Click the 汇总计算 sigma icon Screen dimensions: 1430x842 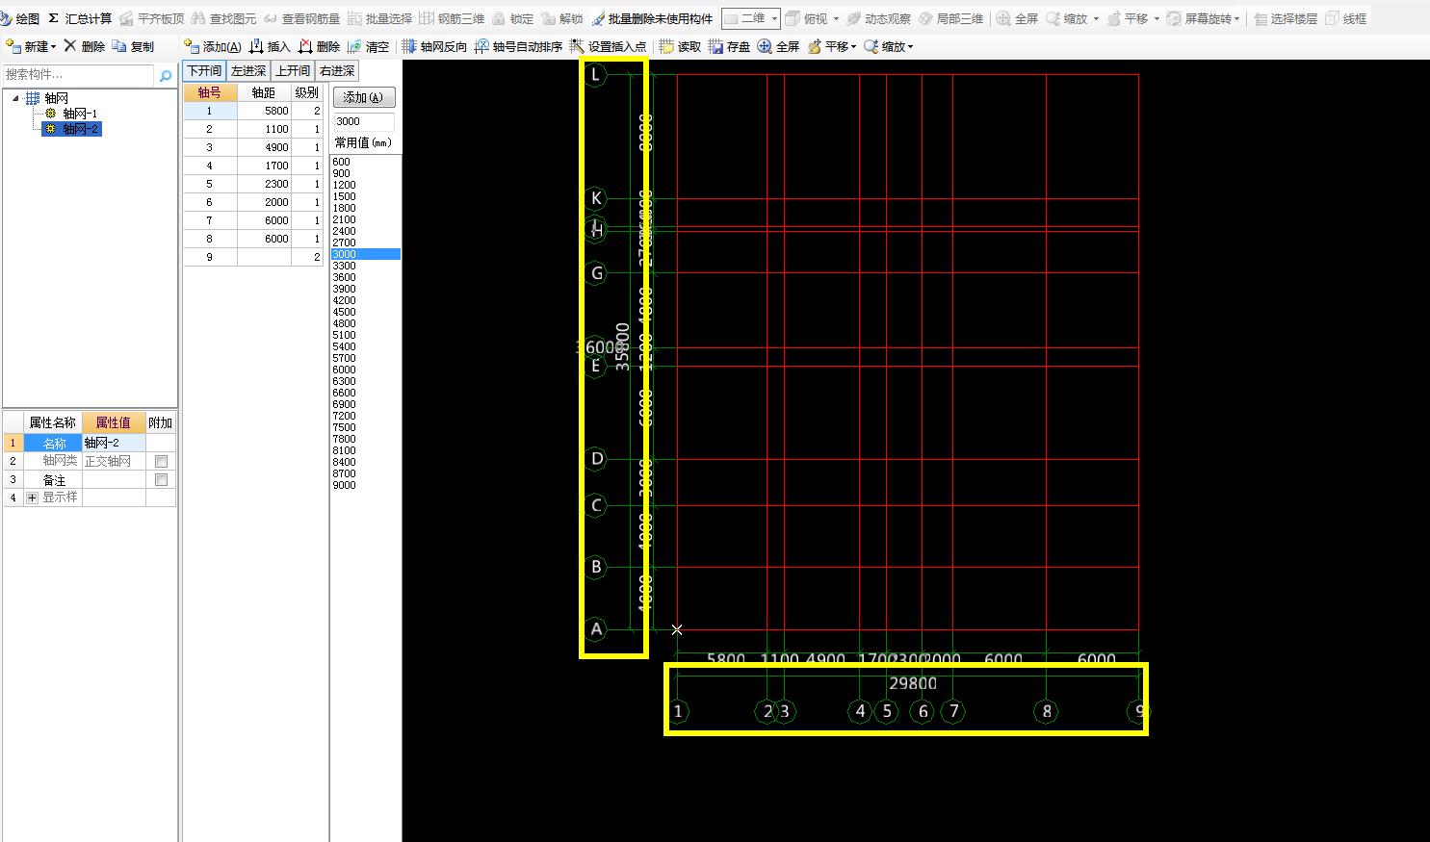click(53, 18)
